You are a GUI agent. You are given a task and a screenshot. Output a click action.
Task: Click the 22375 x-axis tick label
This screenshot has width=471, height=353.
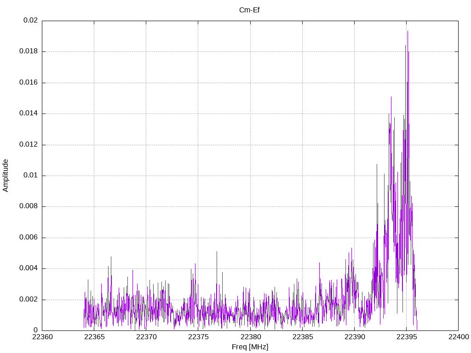pos(198,337)
